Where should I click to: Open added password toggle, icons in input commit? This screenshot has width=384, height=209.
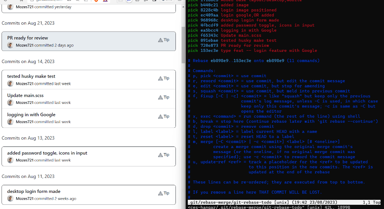[47, 153]
